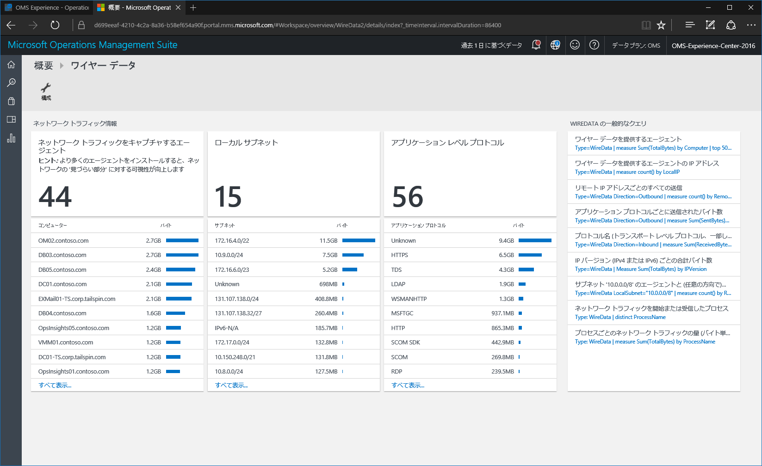Open the Edge Hub icon
762x466 pixels.
point(690,25)
